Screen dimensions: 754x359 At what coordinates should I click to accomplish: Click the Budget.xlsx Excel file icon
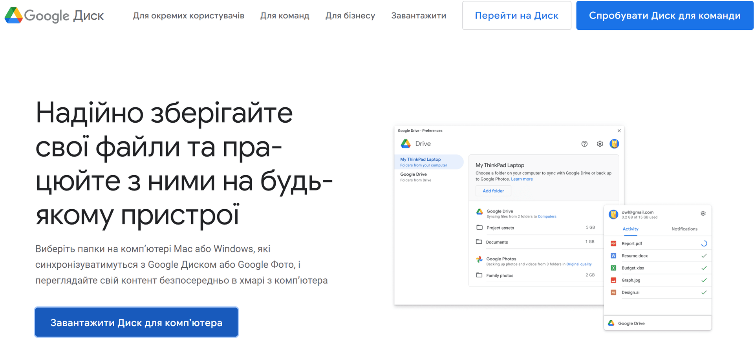coord(613,268)
